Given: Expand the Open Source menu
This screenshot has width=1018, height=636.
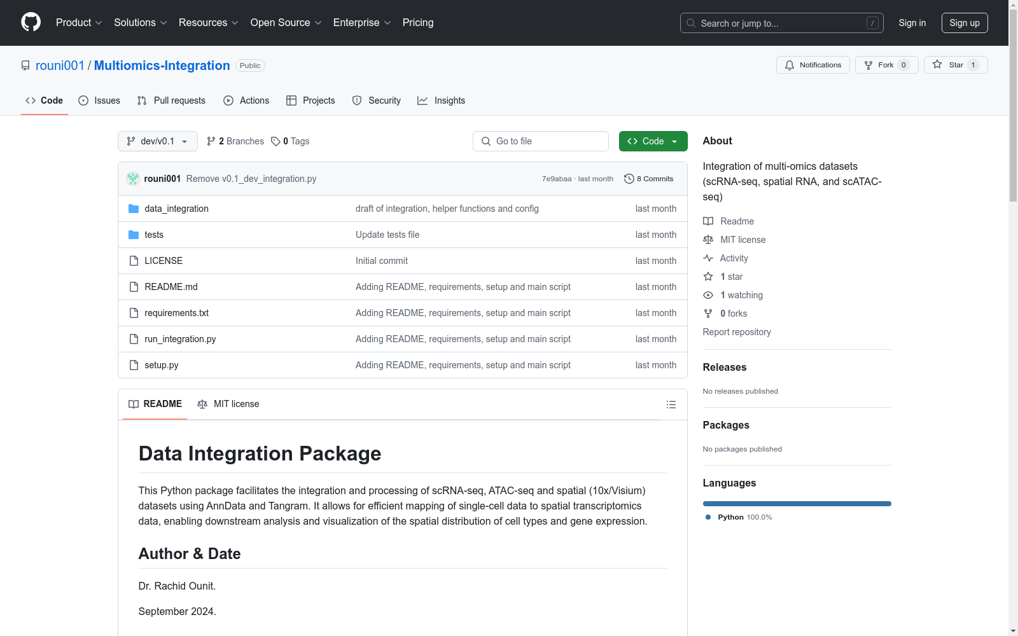Looking at the screenshot, I should [x=286, y=22].
